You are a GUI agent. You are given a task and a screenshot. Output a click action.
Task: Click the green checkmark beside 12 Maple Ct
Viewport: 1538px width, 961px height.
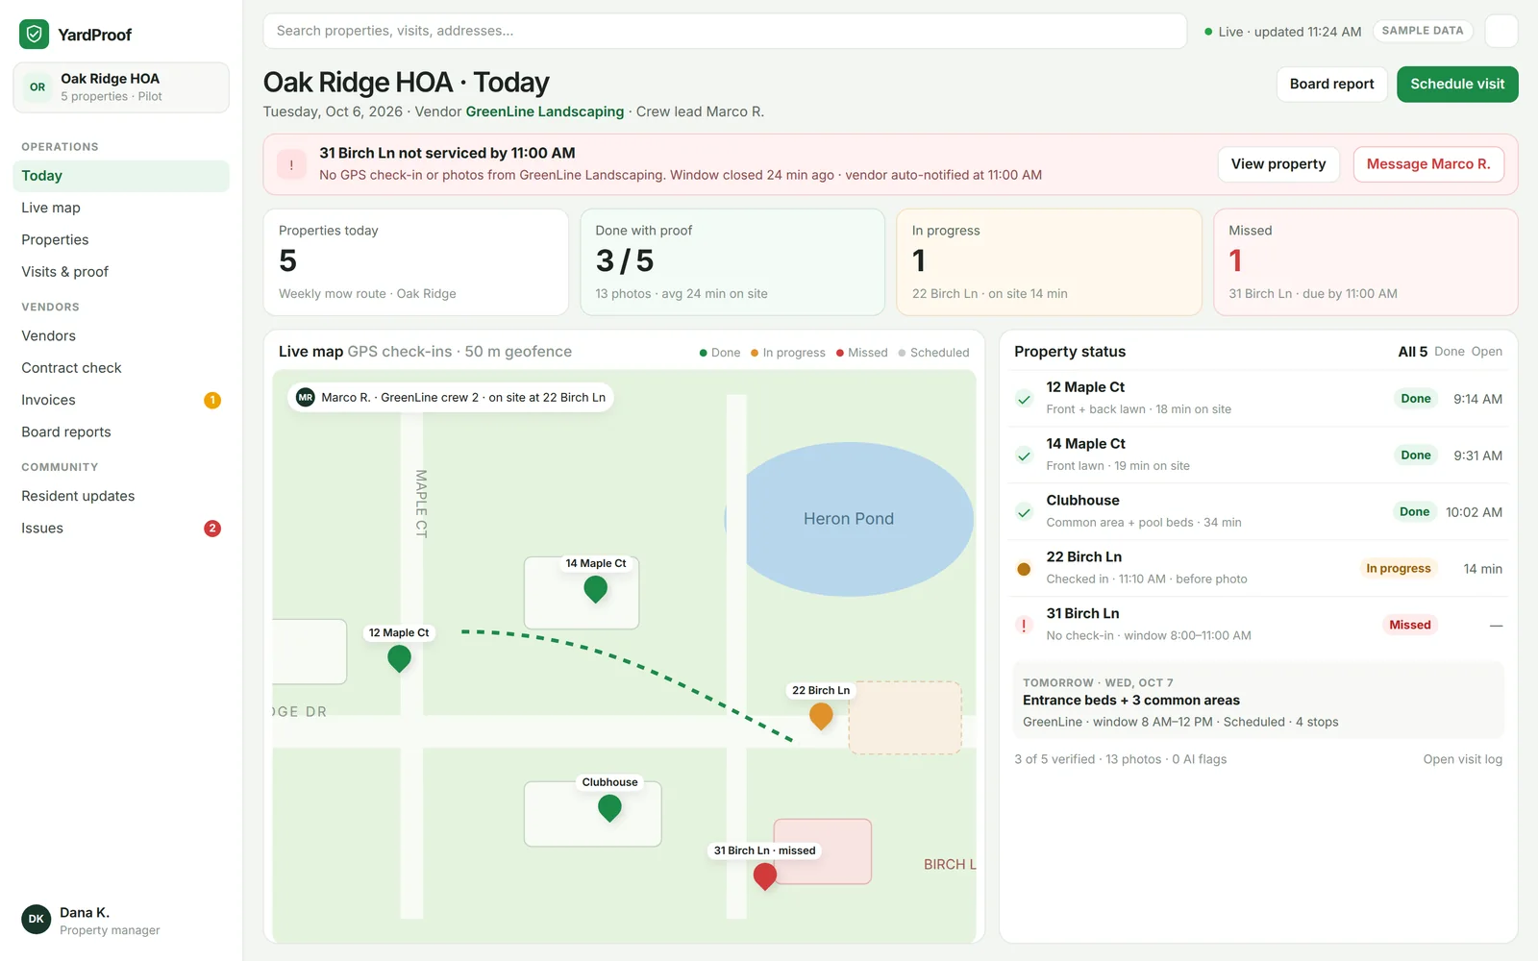point(1024,399)
